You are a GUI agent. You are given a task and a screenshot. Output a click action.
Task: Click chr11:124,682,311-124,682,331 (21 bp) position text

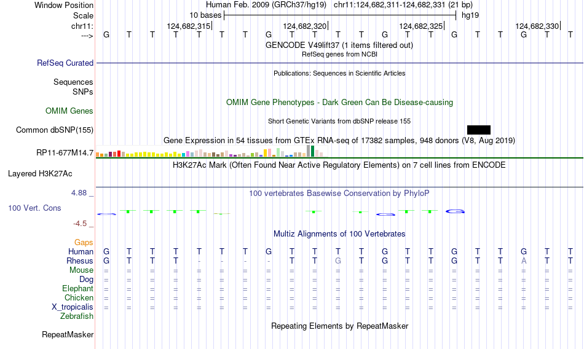coord(403,5)
